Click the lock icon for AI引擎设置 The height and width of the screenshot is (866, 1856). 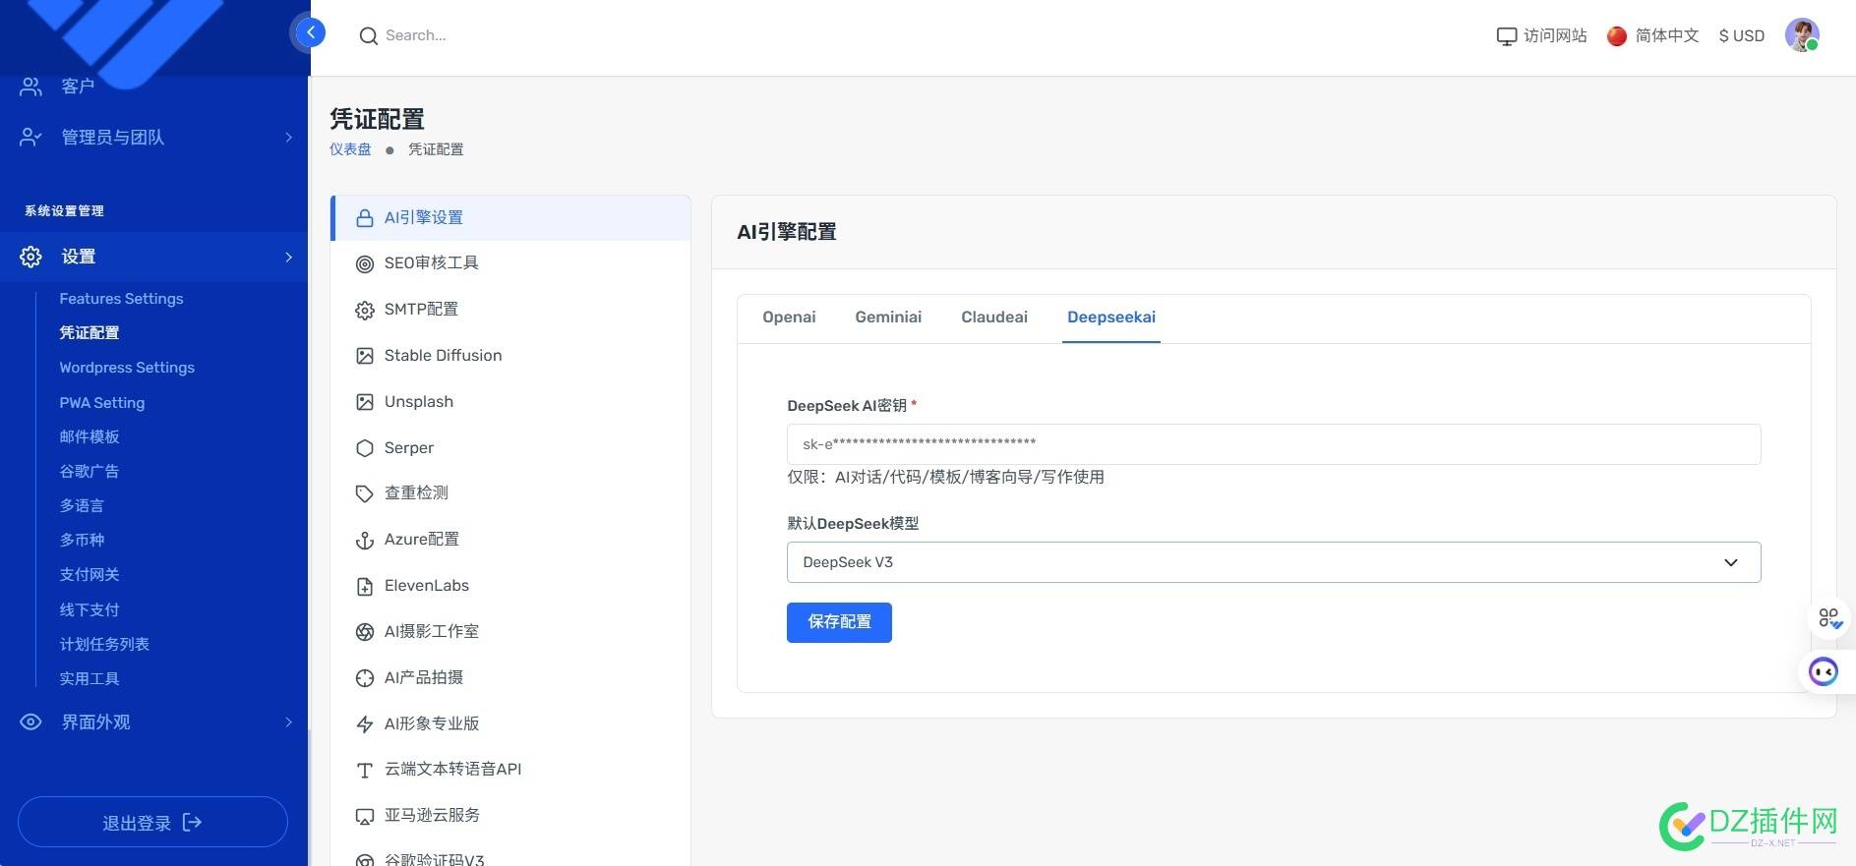(364, 218)
